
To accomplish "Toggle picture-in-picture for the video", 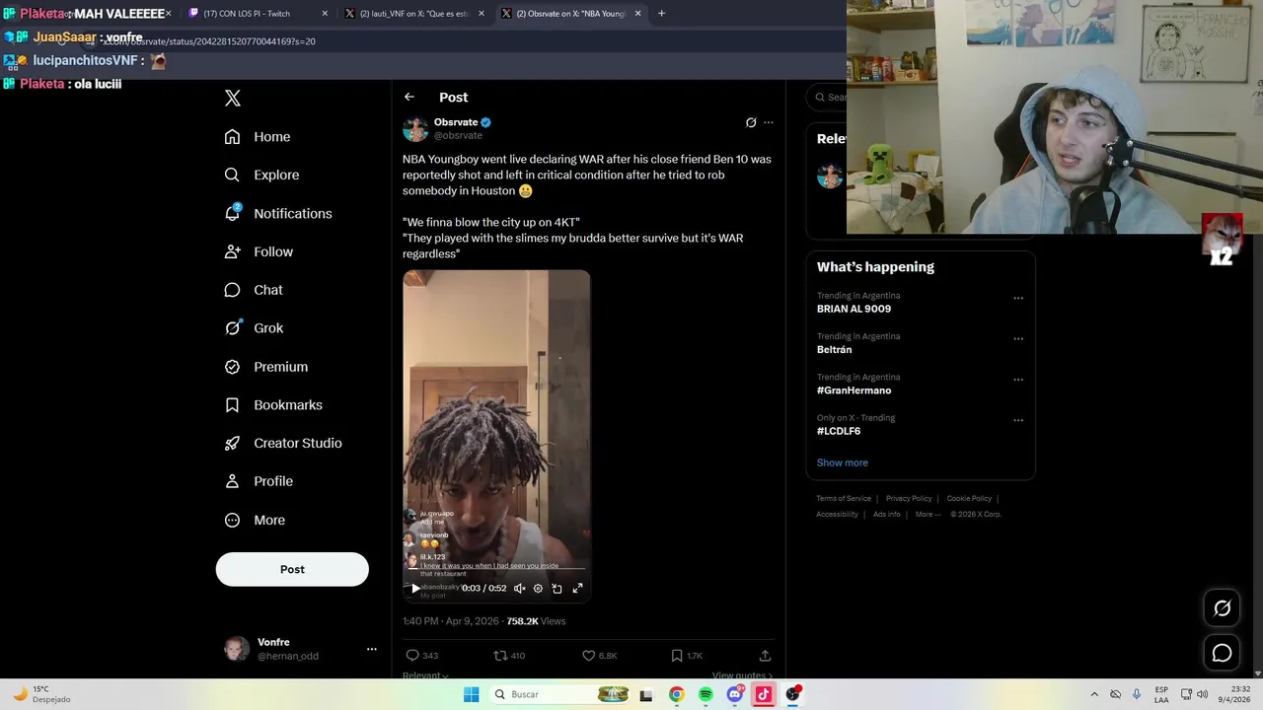I will pos(557,588).
